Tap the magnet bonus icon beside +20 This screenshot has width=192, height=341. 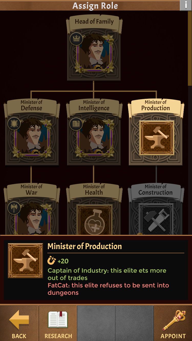pyautogui.click(x=52, y=261)
